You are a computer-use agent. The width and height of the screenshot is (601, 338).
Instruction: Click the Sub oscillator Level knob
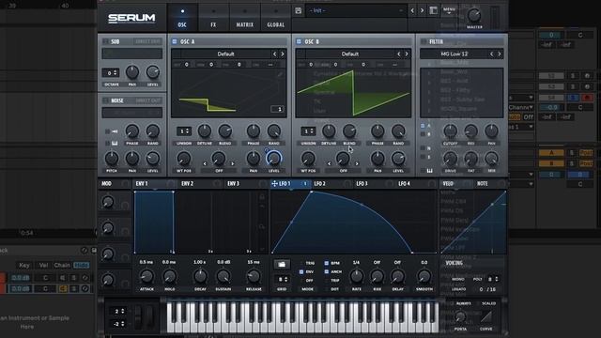pos(152,72)
